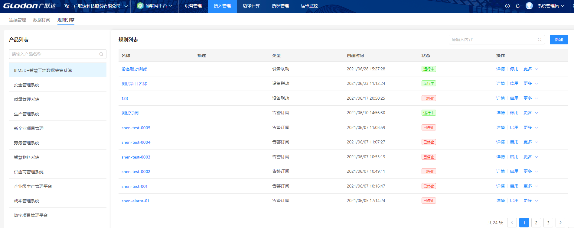
Task: Expand 更多 for shen-test-0005 row
Action: tap(531, 127)
